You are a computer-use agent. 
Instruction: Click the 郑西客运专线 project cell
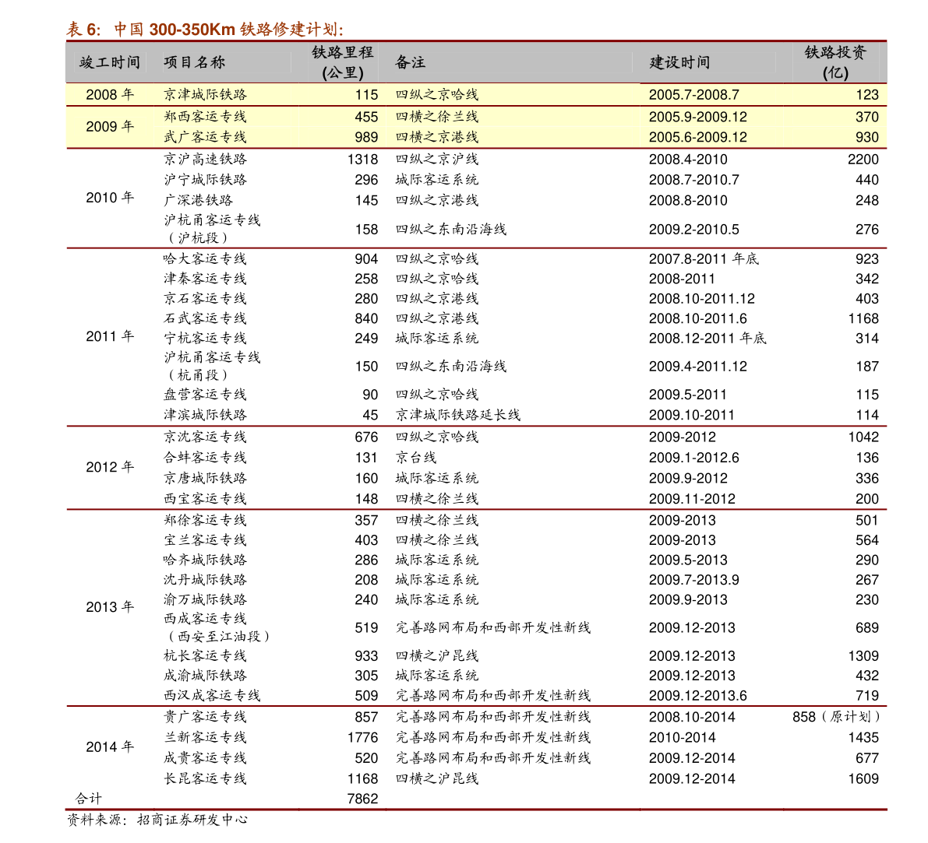click(206, 117)
